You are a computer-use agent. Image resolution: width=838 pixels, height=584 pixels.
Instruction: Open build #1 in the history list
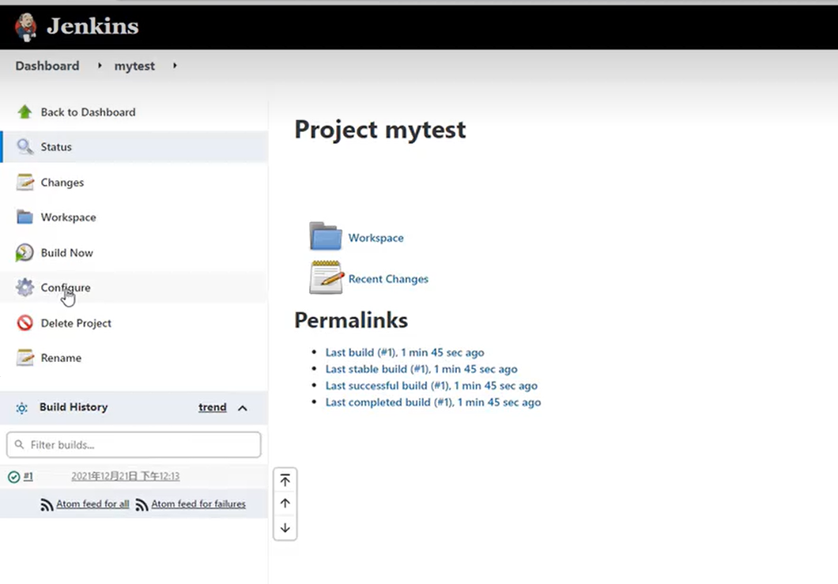[x=28, y=477]
